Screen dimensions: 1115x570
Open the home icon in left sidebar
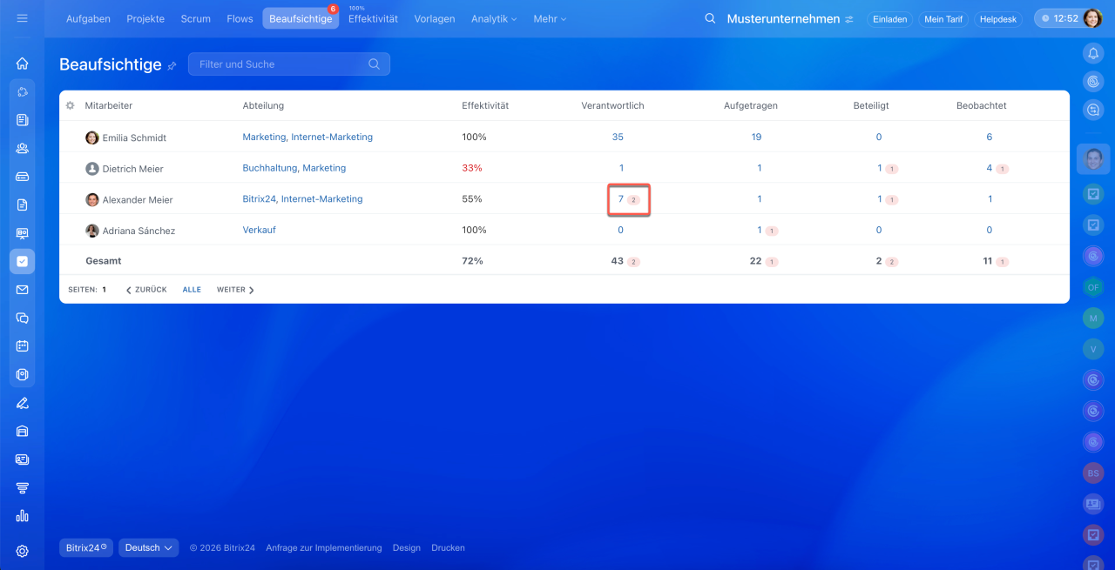tap(22, 64)
